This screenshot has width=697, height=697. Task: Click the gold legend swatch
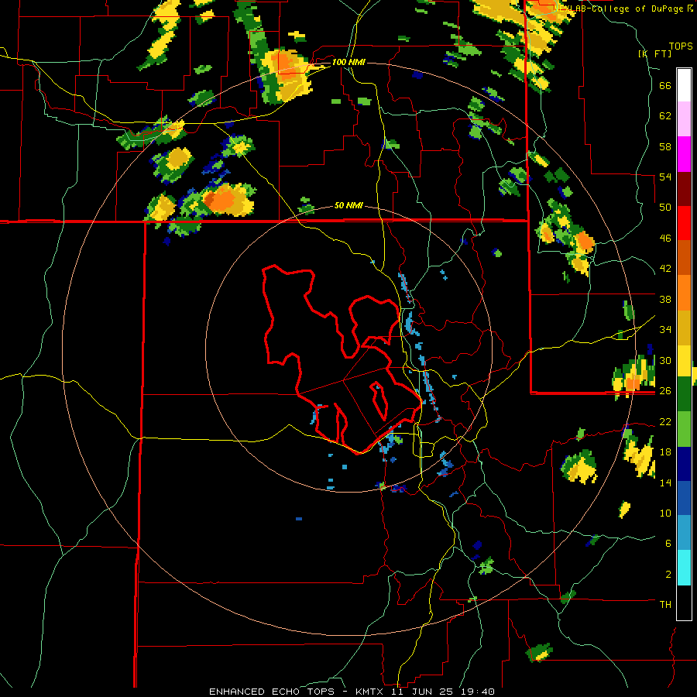pos(684,327)
